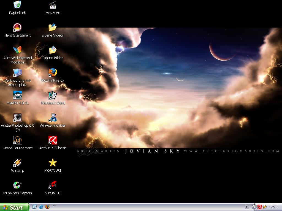Screen dimensions: 282x211
Task: Select the AntiVir PE Classic shortcut
Action: click(53, 140)
